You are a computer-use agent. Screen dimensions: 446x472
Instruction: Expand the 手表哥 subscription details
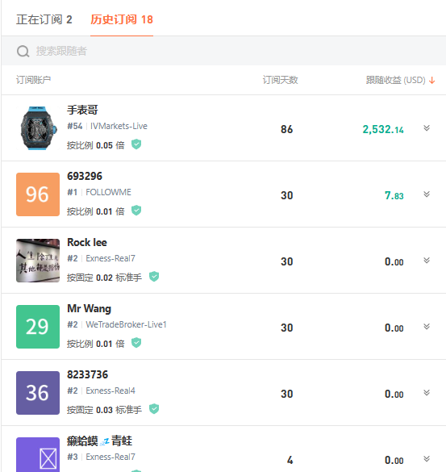click(427, 128)
